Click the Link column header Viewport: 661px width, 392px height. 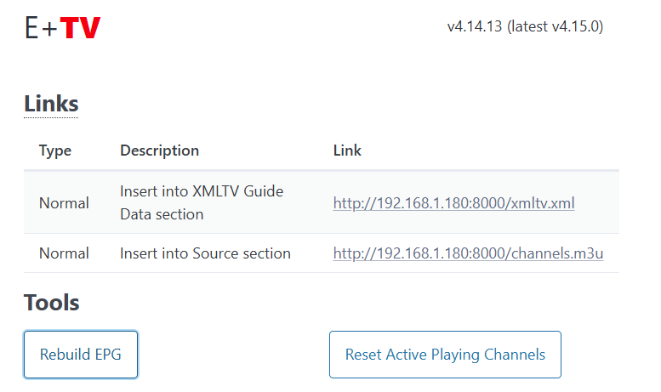(347, 151)
